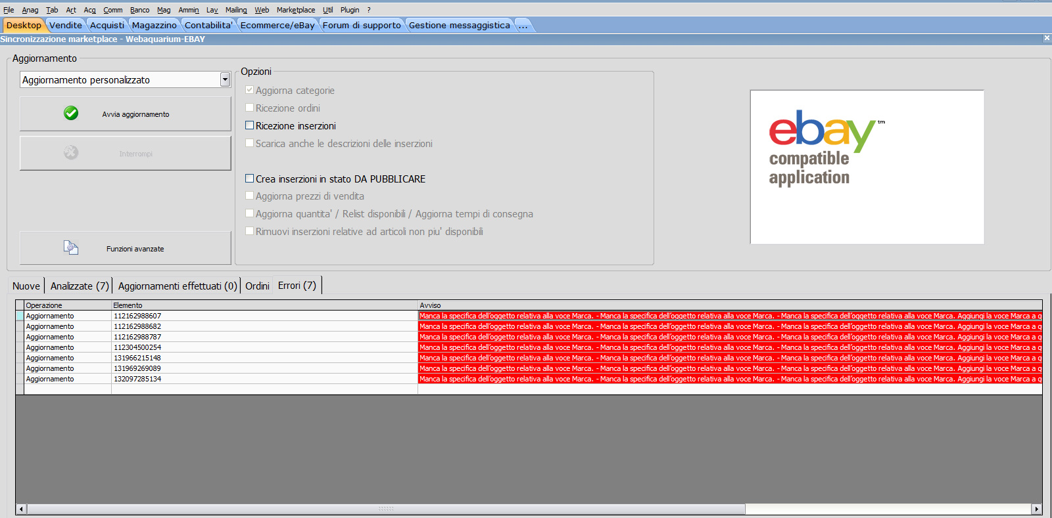1052x518 pixels.
Task: Show more tabs via the ellipsis tab
Action: (523, 25)
